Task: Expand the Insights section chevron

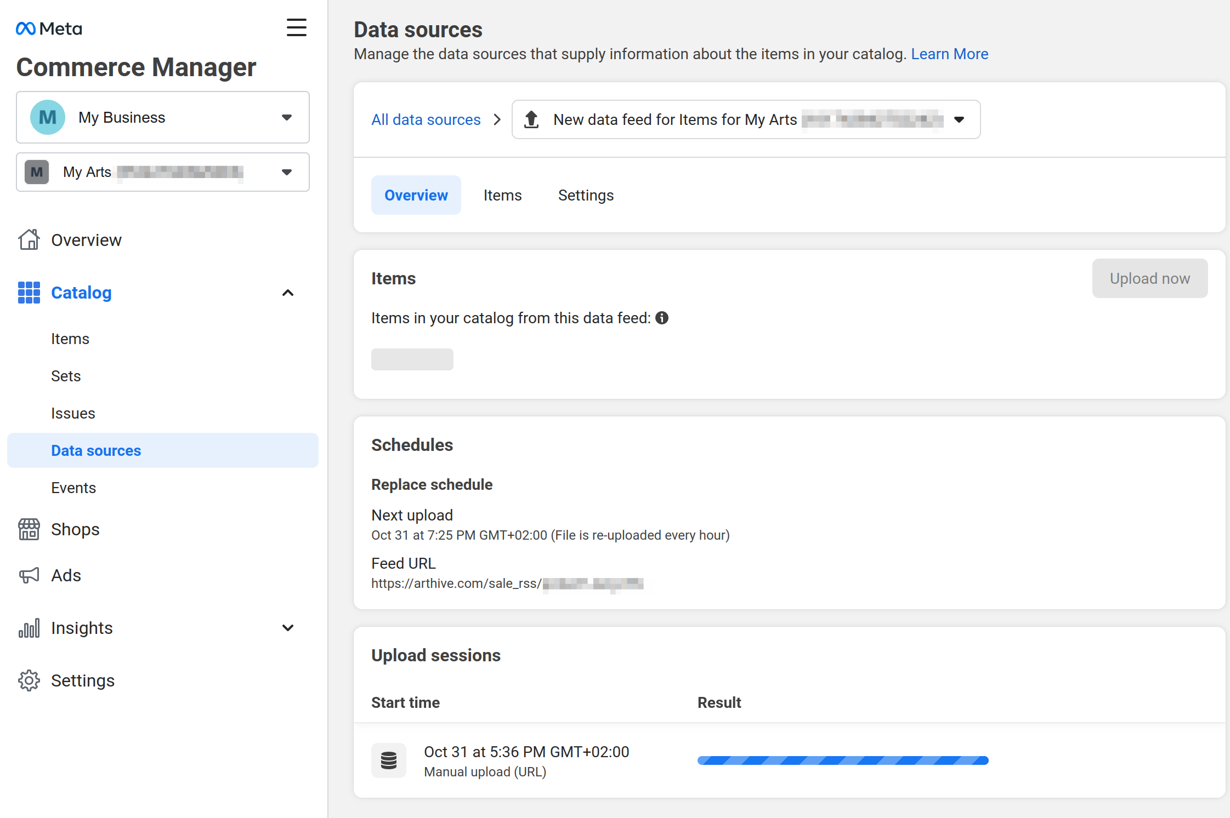Action: coord(288,628)
